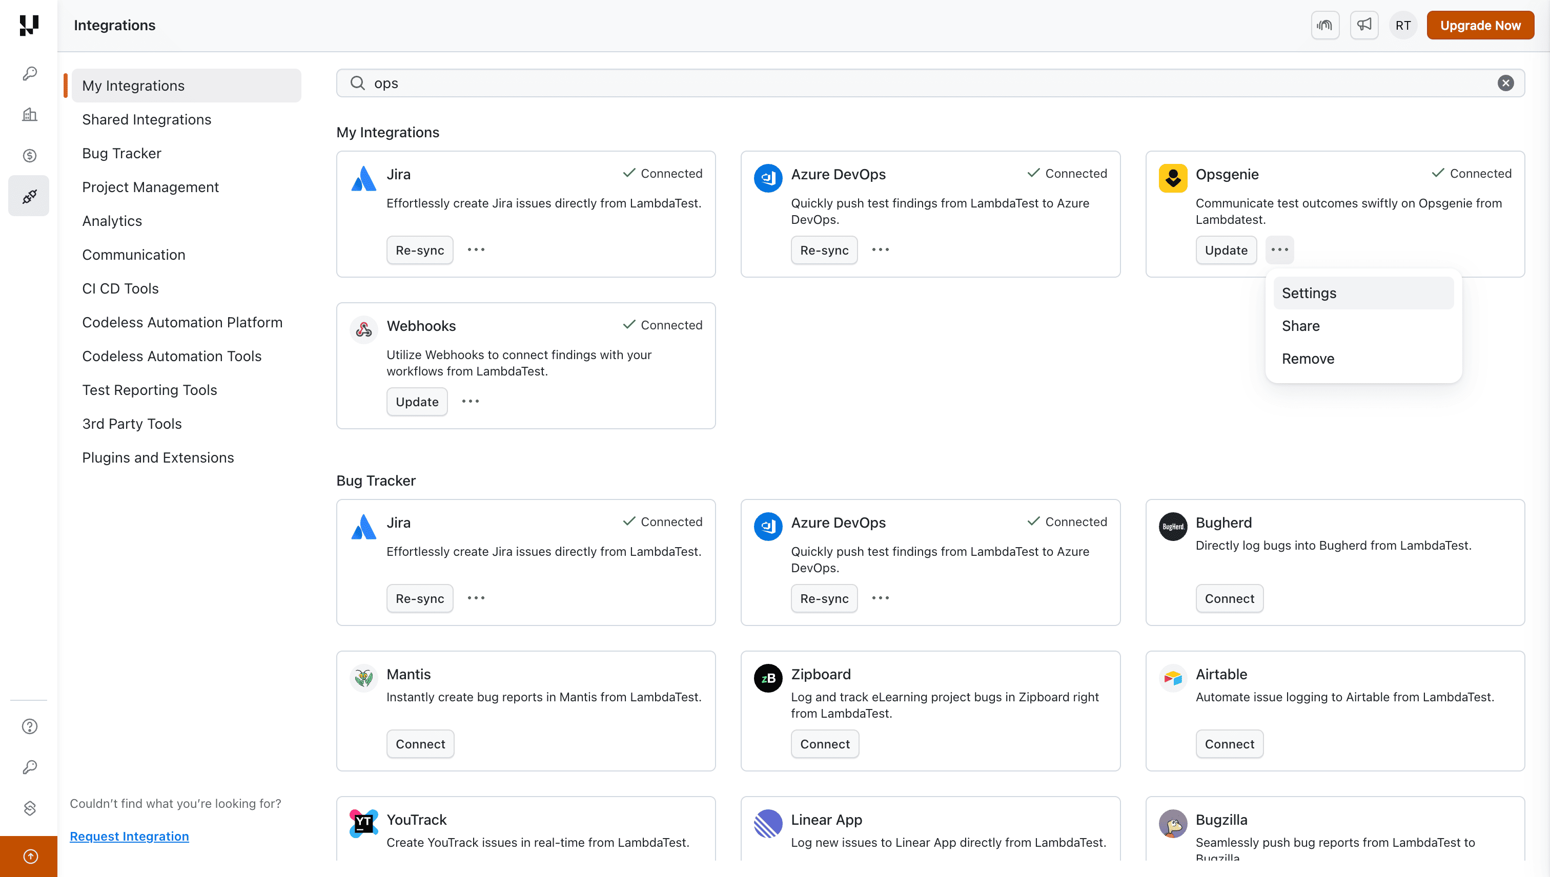Click the Jira logo on the Jira card
Image resolution: width=1550 pixels, height=877 pixels.
click(x=363, y=178)
